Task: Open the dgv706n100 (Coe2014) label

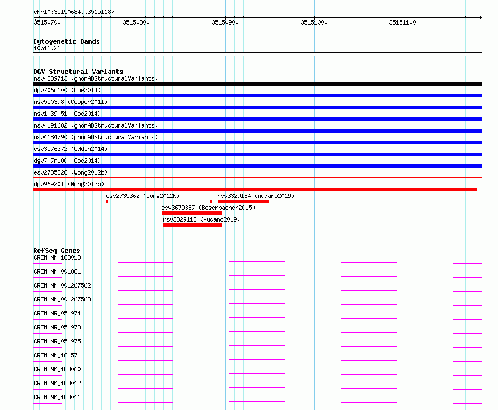Action: [67, 90]
